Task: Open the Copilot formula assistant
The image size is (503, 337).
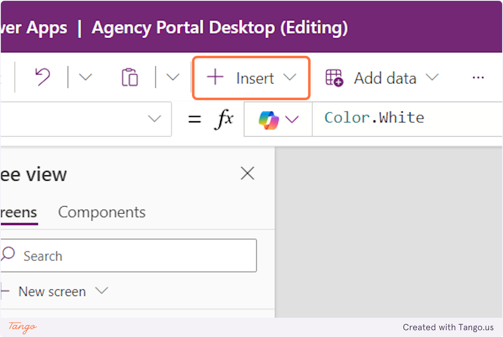Action: point(269,119)
